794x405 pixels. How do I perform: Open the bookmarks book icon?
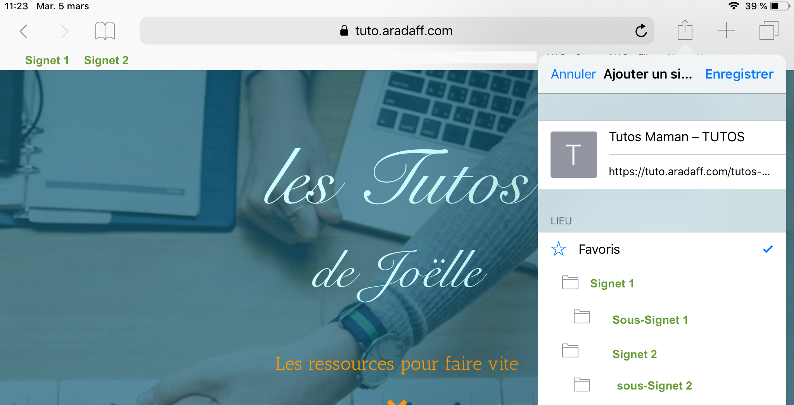pyautogui.click(x=105, y=31)
